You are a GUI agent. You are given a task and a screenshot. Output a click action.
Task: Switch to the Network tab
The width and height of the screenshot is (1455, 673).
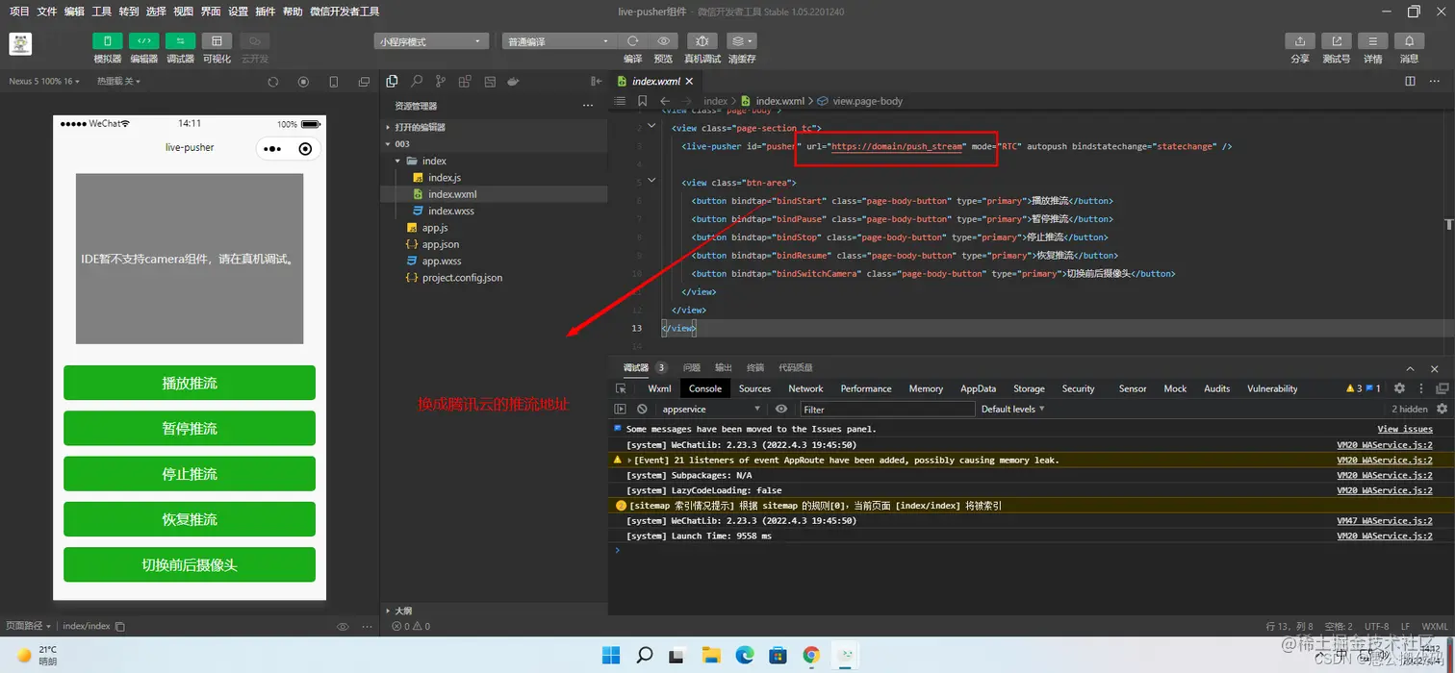pyautogui.click(x=805, y=388)
